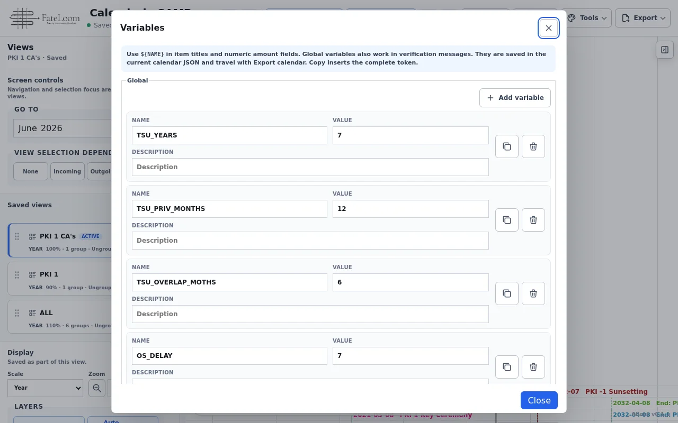The image size is (678, 423).
Task: Click the PKI -1 Sunsetting timeline event
Action: [x=617, y=392]
